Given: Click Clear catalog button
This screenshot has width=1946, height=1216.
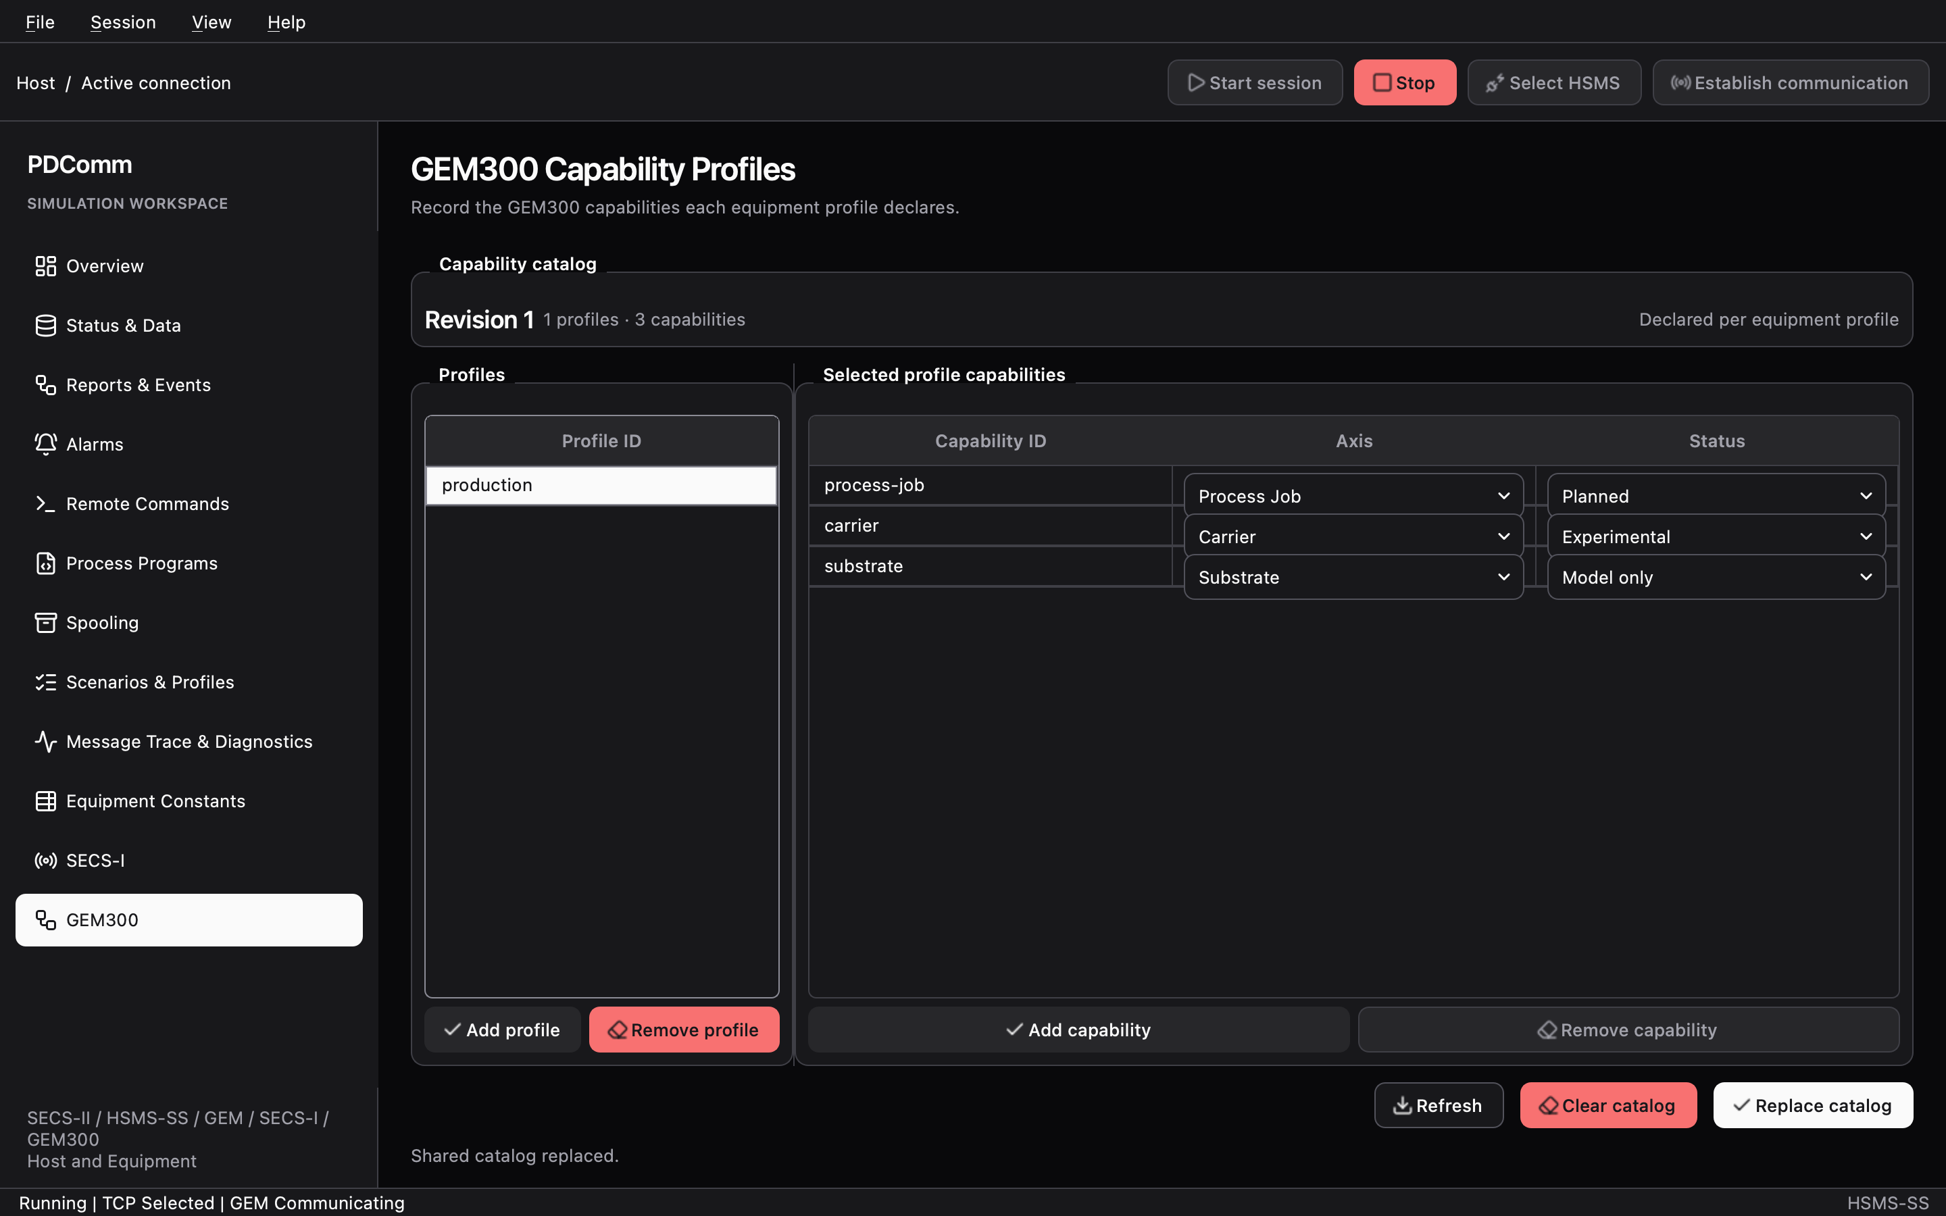Looking at the screenshot, I should click(1608, 1106).
